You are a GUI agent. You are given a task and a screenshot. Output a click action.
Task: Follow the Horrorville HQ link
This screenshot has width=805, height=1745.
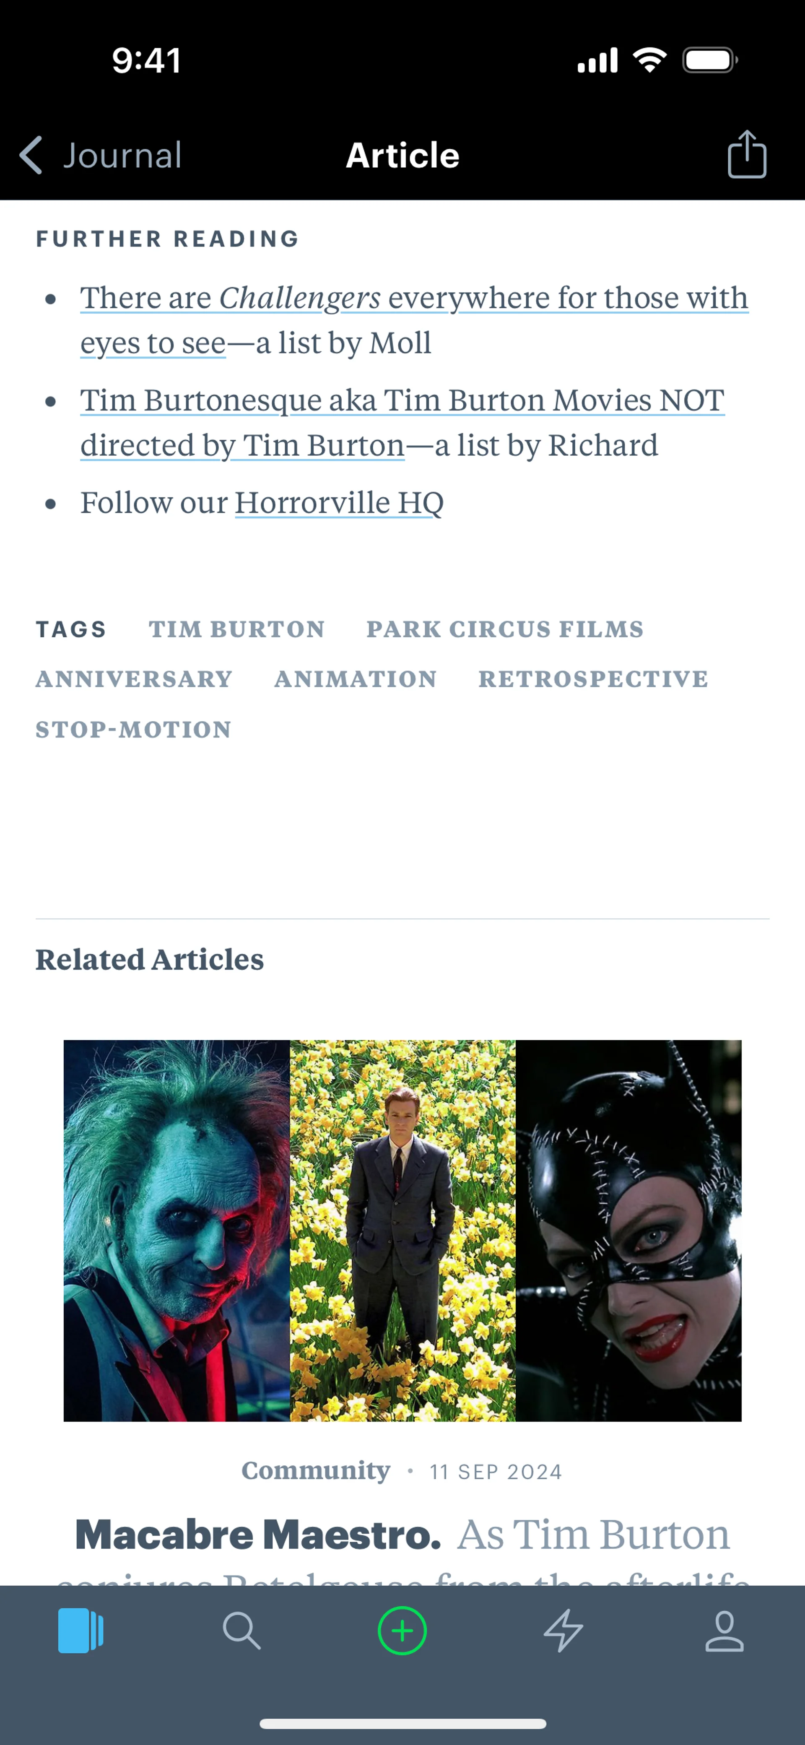tap(339, 503)
